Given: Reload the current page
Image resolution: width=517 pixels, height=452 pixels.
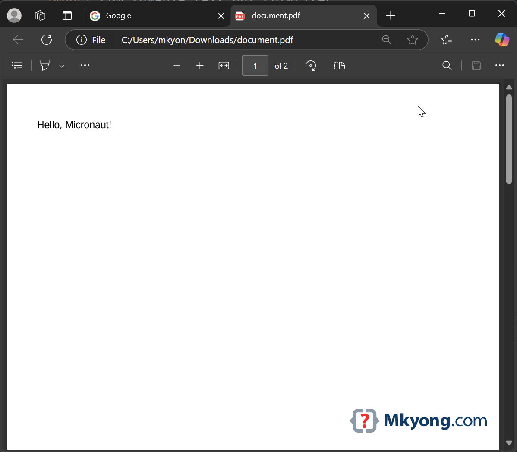Looking at the screenshot, I should point(47,39).
